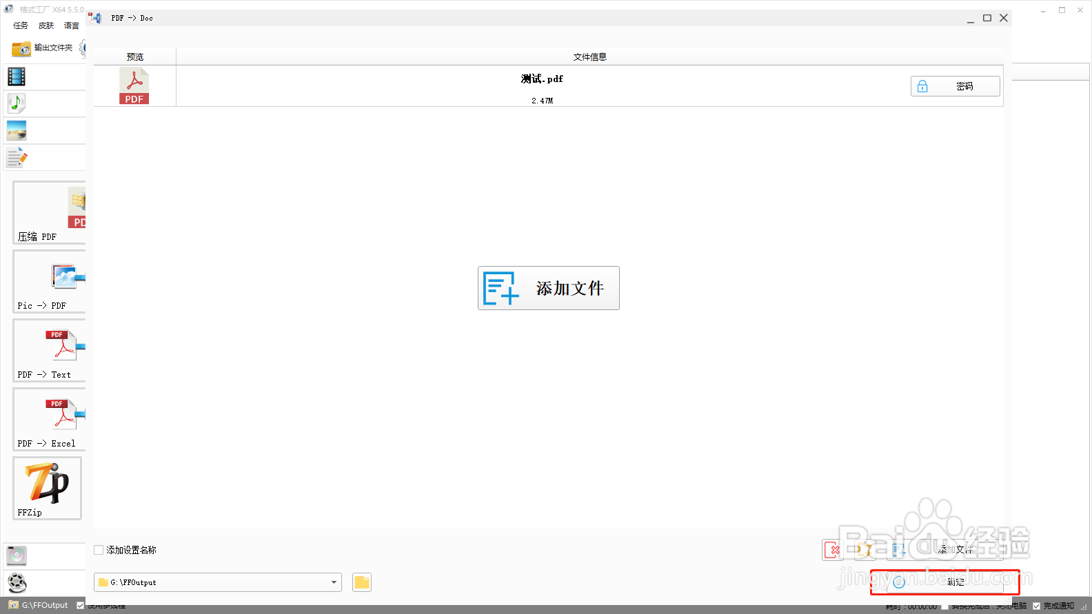
Task: Enable the 添加设置名称 checkbox
Action: [x=99, y=550]
